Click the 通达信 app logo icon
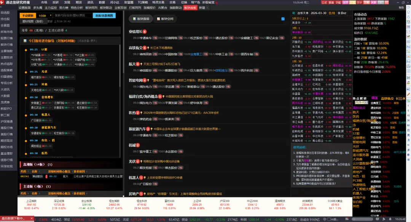The image size is (411, 222). tap(2, 2)
